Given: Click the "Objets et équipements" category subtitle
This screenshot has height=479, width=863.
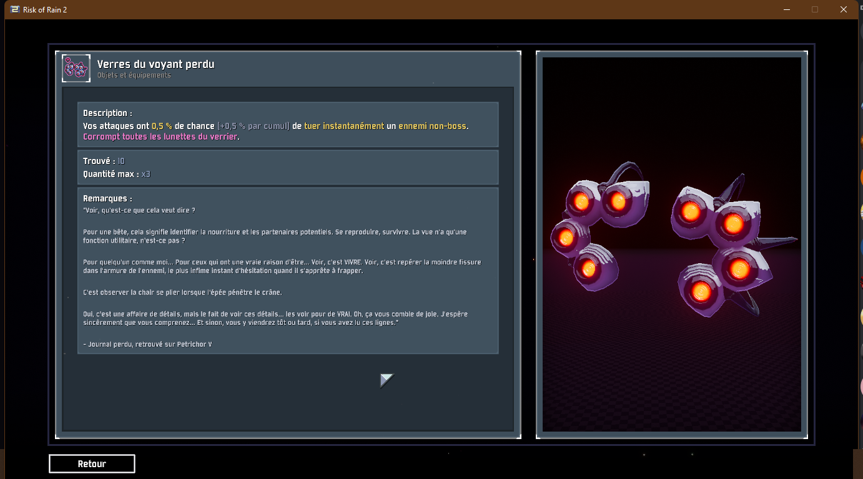Looking at the screenshot, I should click(134, 75).
